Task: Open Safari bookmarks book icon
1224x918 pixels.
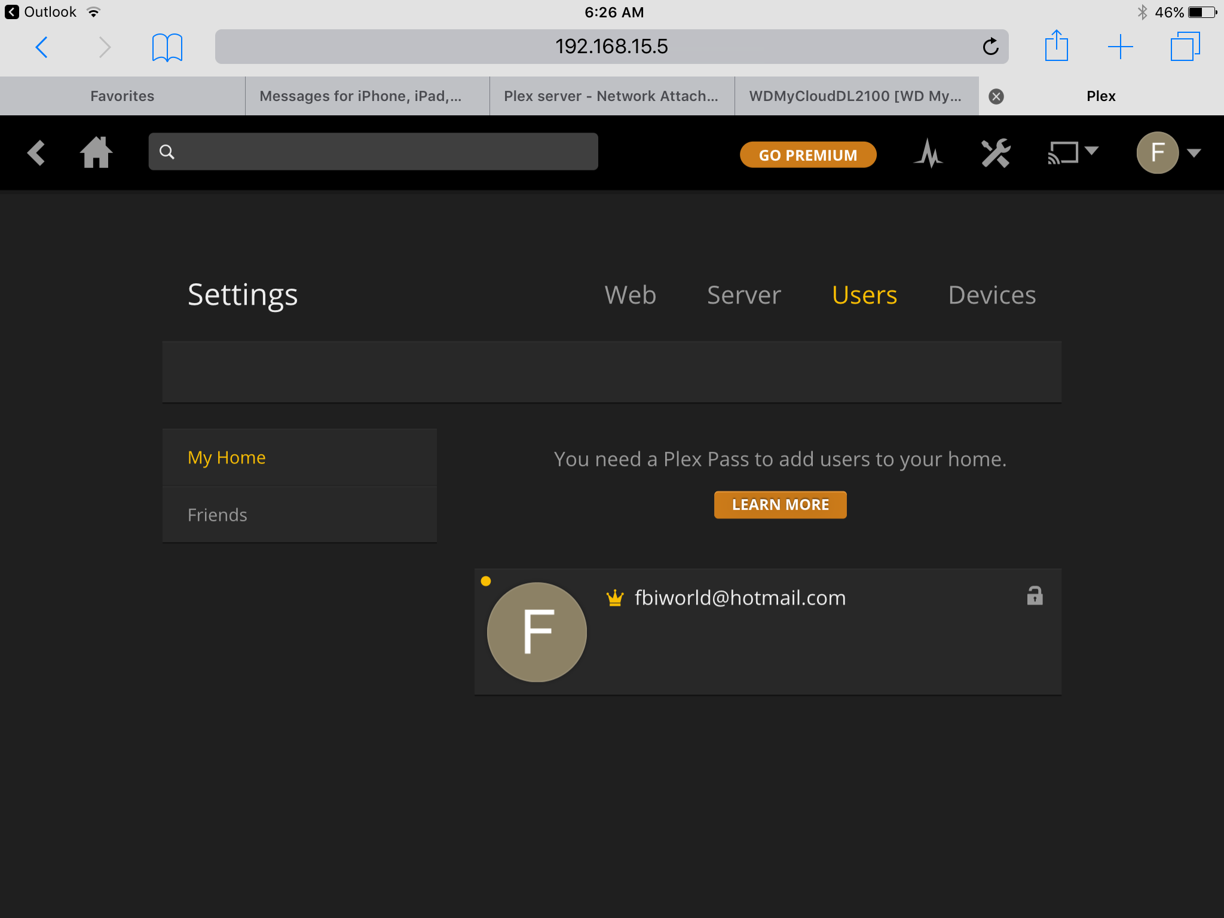Action: (x=167, y=47)
